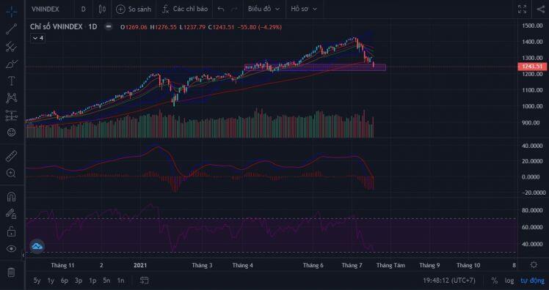Redo the last chart action
The height and width of the screenshot is (290, 549).
(235, 10)
